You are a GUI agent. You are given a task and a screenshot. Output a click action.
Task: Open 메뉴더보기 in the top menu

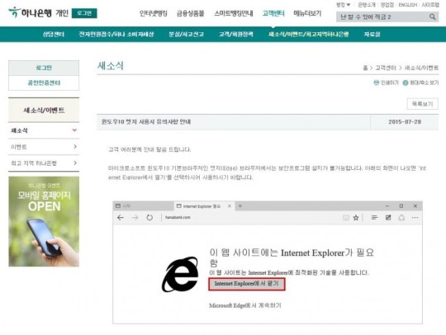(x=307, y=13)
